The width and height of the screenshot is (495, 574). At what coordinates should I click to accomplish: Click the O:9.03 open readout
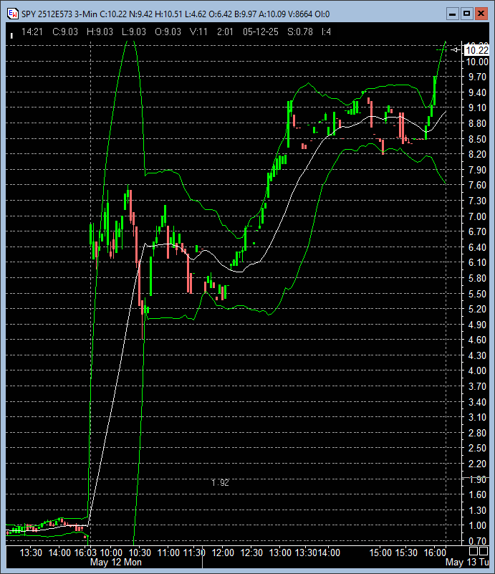(x=168, y=32)
